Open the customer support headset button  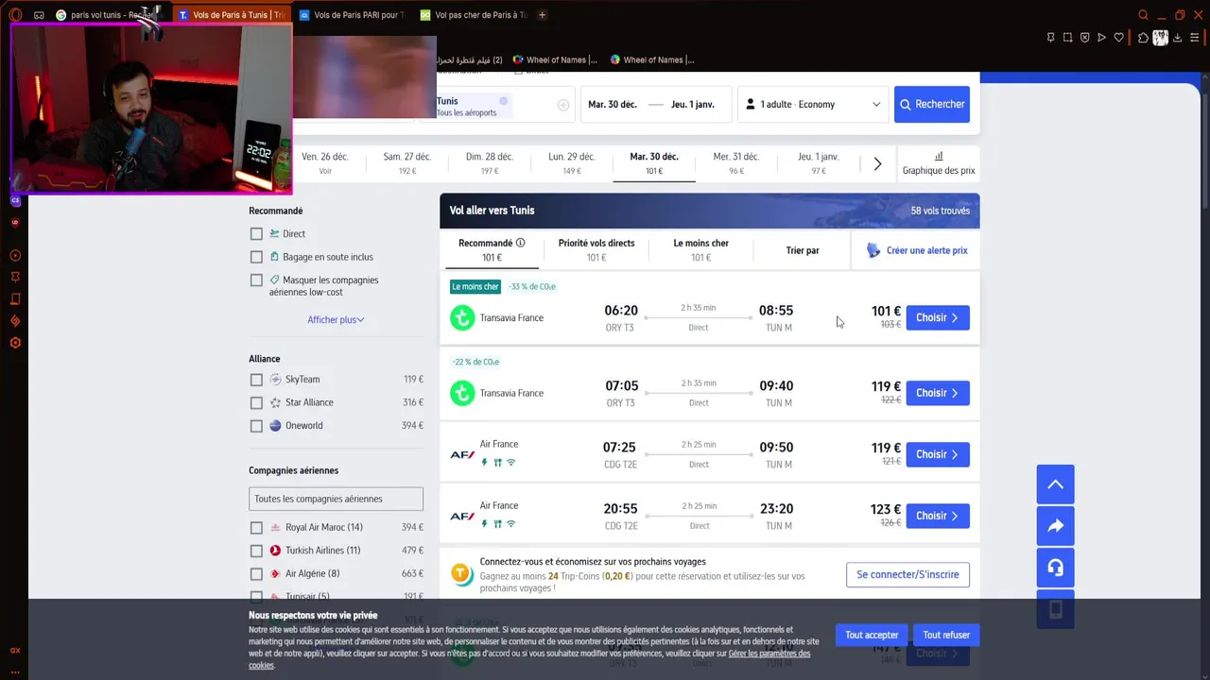1055,568
